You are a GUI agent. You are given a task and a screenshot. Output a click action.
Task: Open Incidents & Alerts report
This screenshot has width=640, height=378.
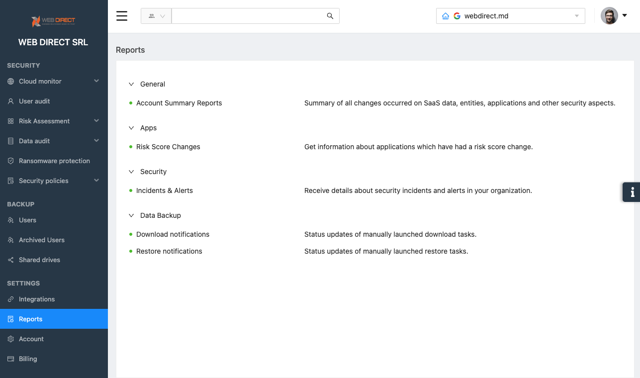pyautogui.click(x=165, y=190)
